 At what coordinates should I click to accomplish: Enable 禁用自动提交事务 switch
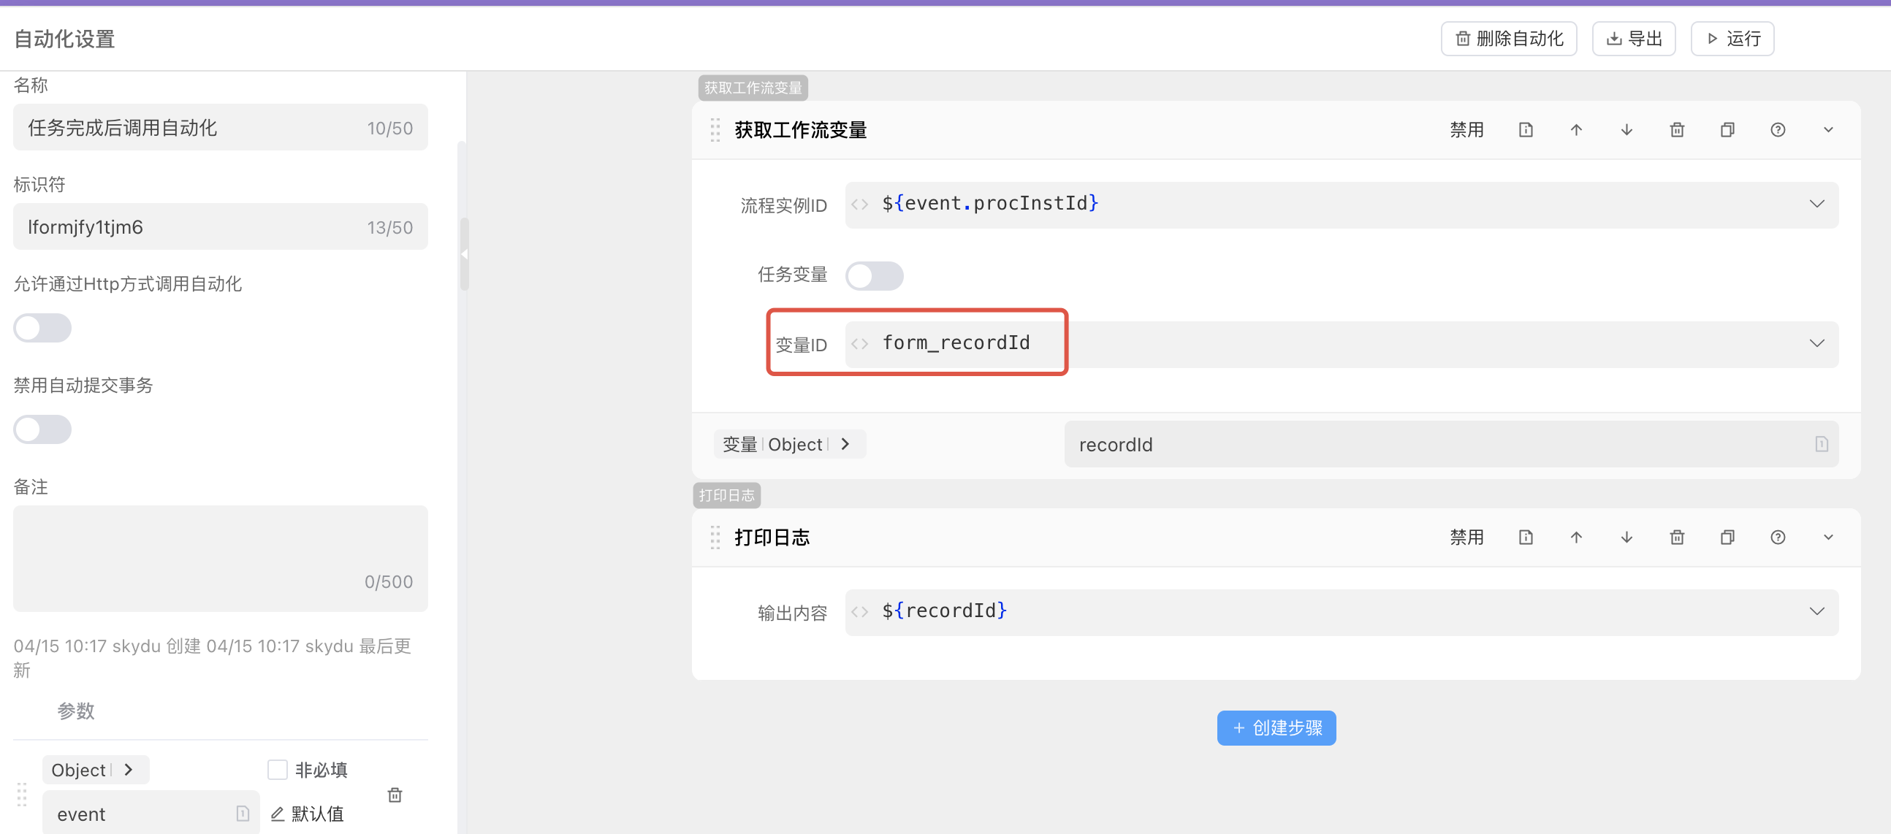[x=42, y=429]
